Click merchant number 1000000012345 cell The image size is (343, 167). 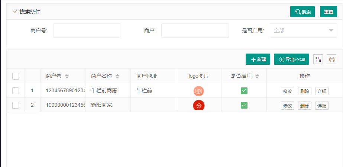click(62, 105)
